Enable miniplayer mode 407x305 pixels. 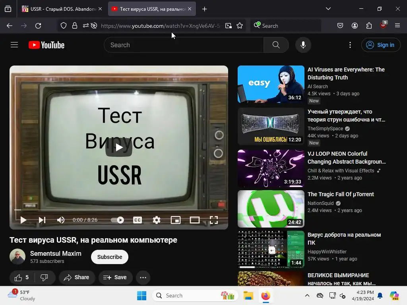(x=175, y=220)
